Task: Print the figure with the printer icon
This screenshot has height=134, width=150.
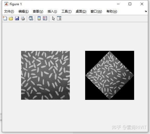Action: click(23, 18)
